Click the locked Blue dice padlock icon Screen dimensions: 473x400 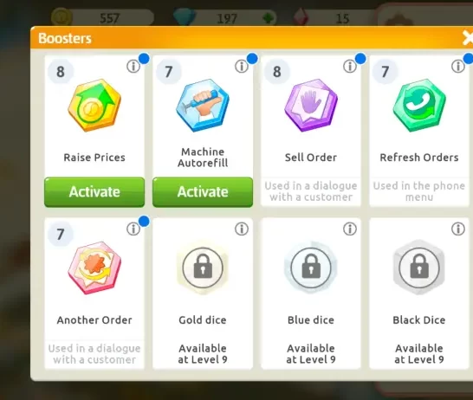coord(311,268)
